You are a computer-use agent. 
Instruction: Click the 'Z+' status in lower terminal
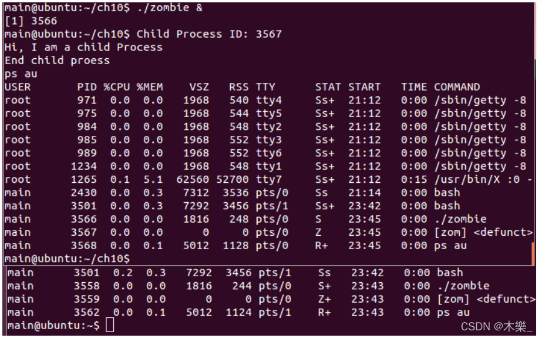tap(325, 299)
